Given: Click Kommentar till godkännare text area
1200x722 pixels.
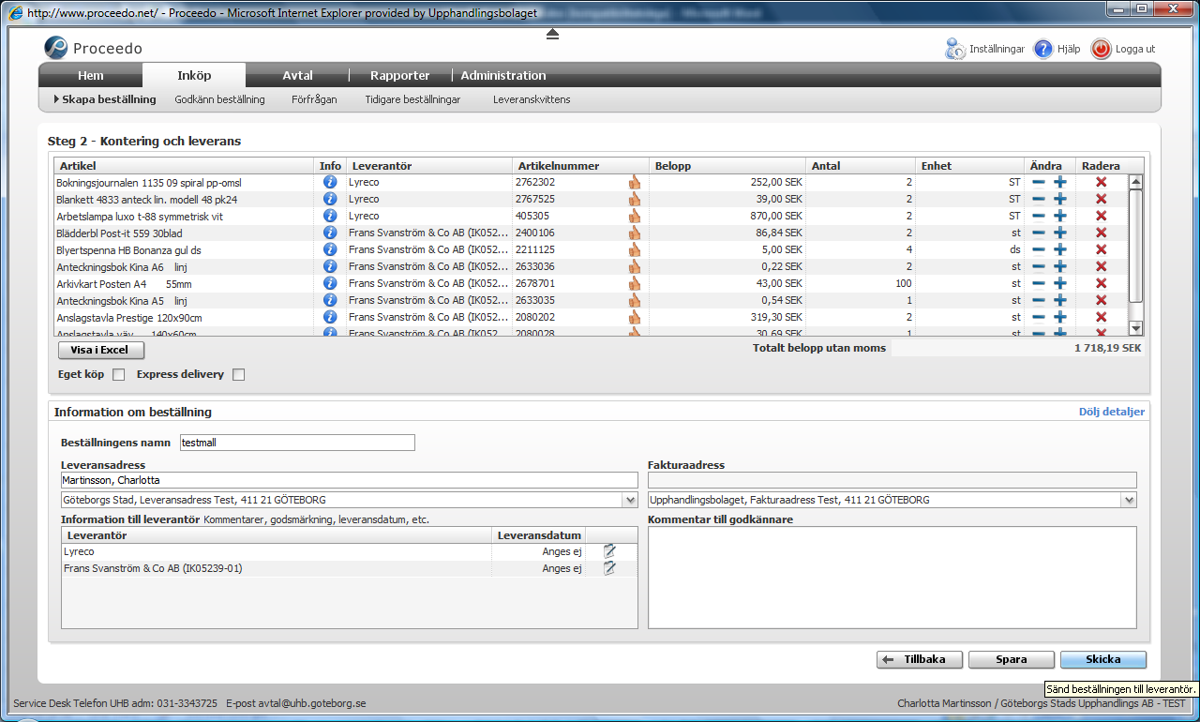Looking at the screenshot, I should 892,578.
